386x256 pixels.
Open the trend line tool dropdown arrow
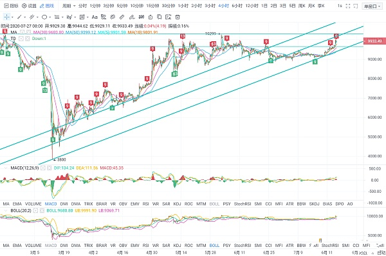(25, 17)
